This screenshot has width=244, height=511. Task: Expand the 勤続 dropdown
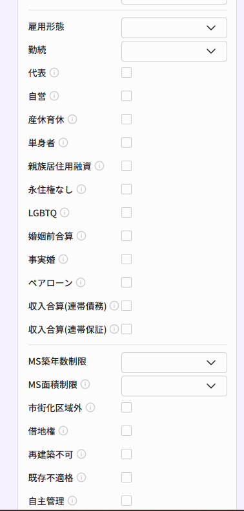tap(174, 51)
